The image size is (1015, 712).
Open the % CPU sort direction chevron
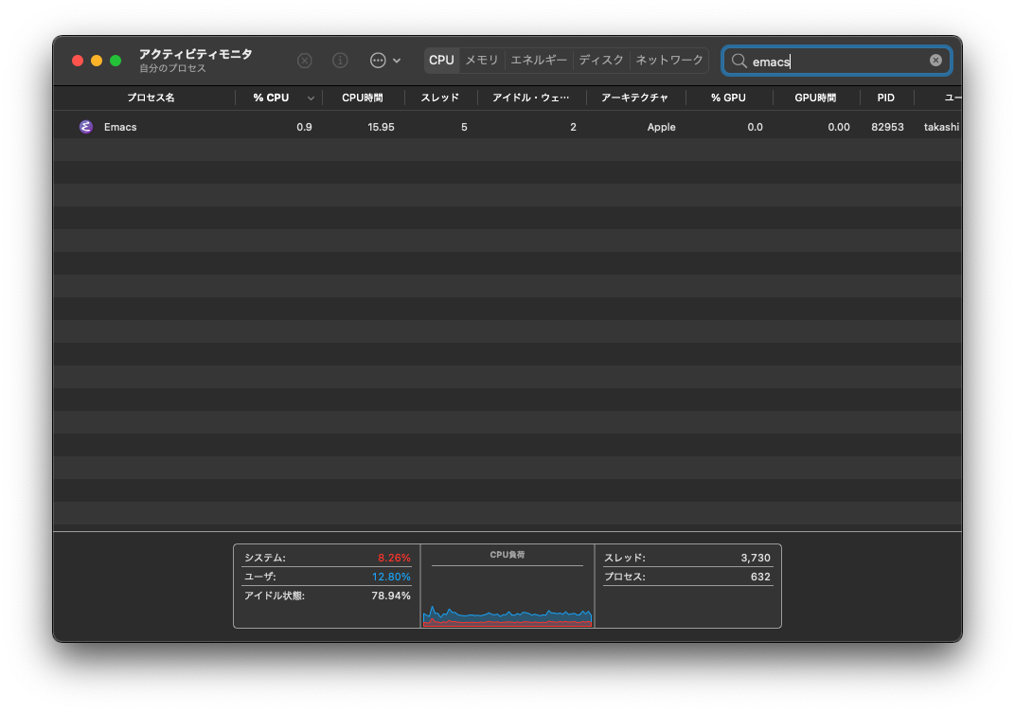(x=311, y=98)
